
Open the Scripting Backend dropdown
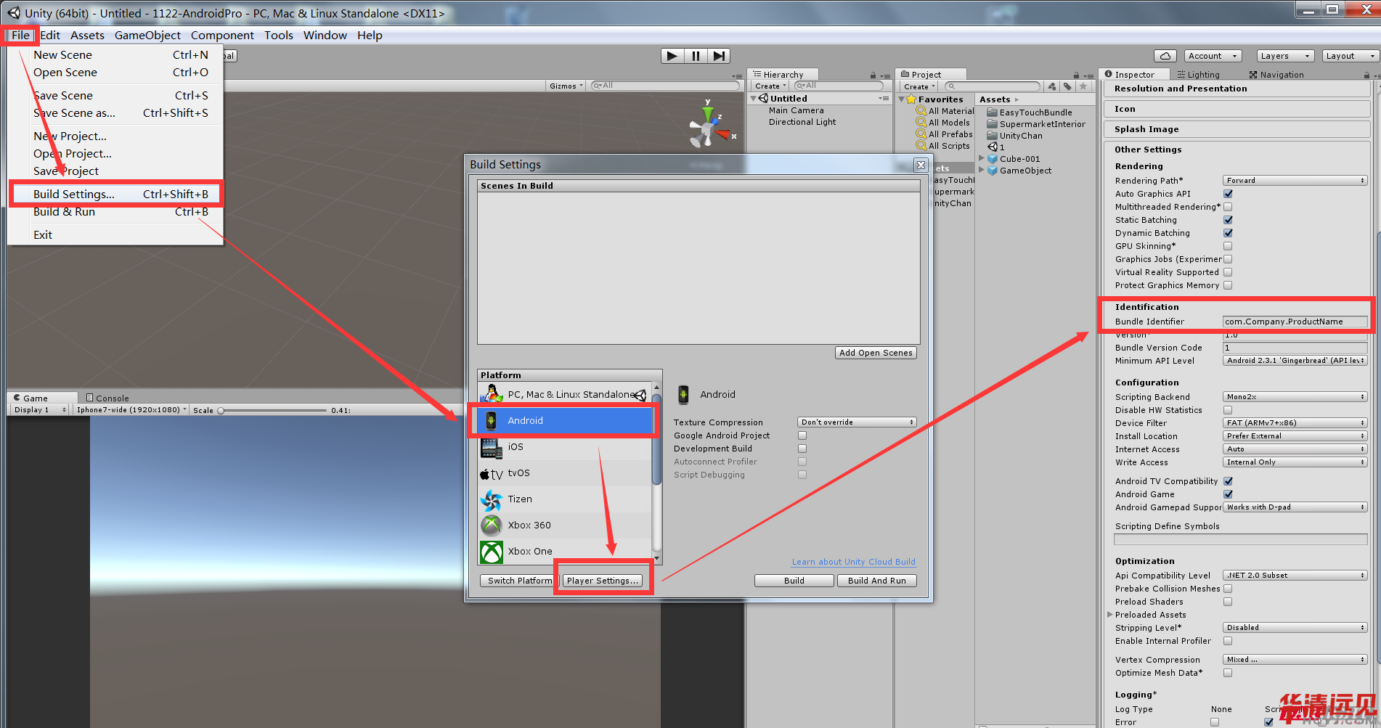1295,397
